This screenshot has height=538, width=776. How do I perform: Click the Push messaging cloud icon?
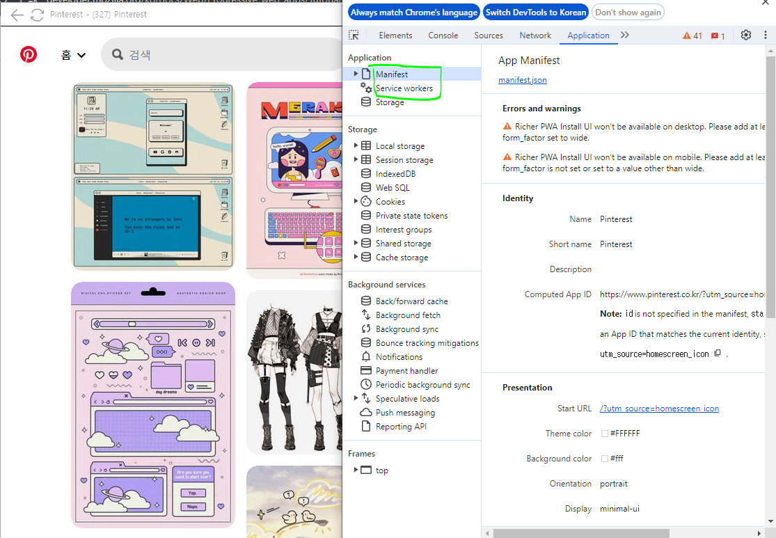coord(366,412)
